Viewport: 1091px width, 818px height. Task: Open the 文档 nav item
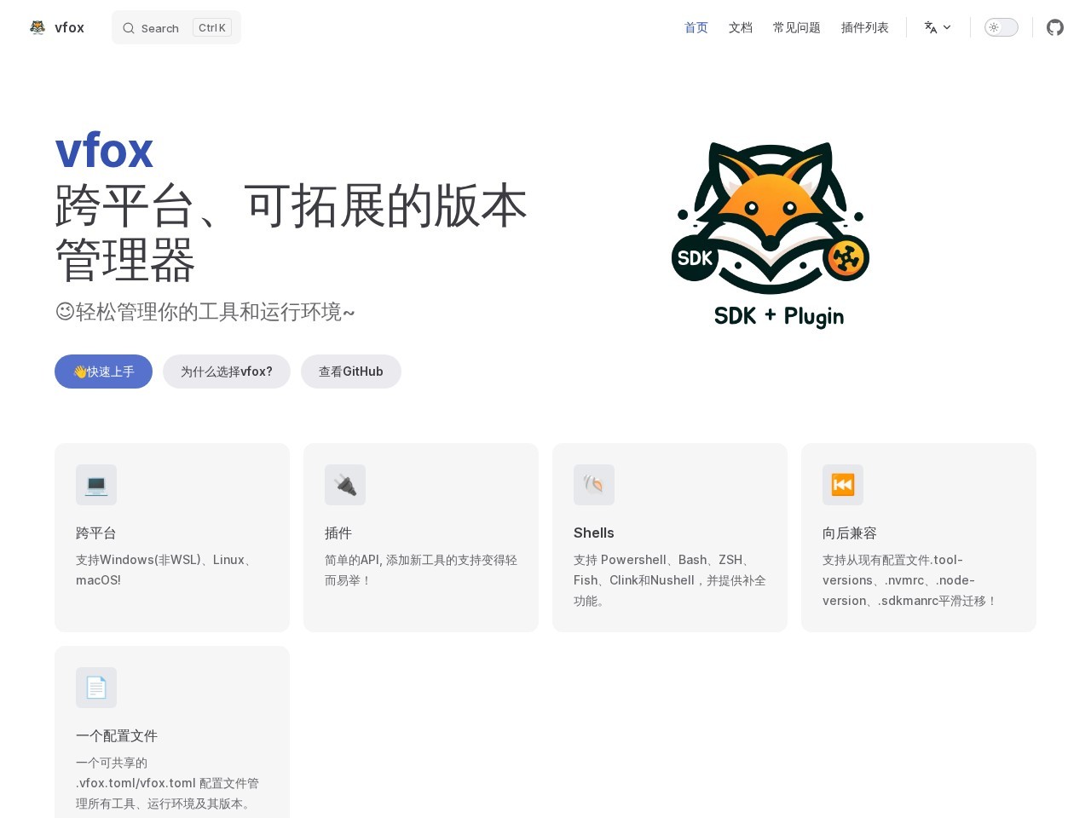point(741,27)
